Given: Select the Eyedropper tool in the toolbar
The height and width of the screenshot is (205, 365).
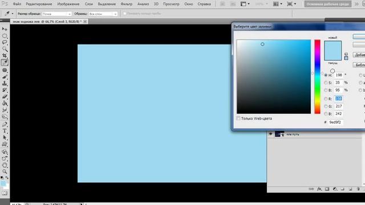Looking at the screenshot, I should tap(5, 62).
